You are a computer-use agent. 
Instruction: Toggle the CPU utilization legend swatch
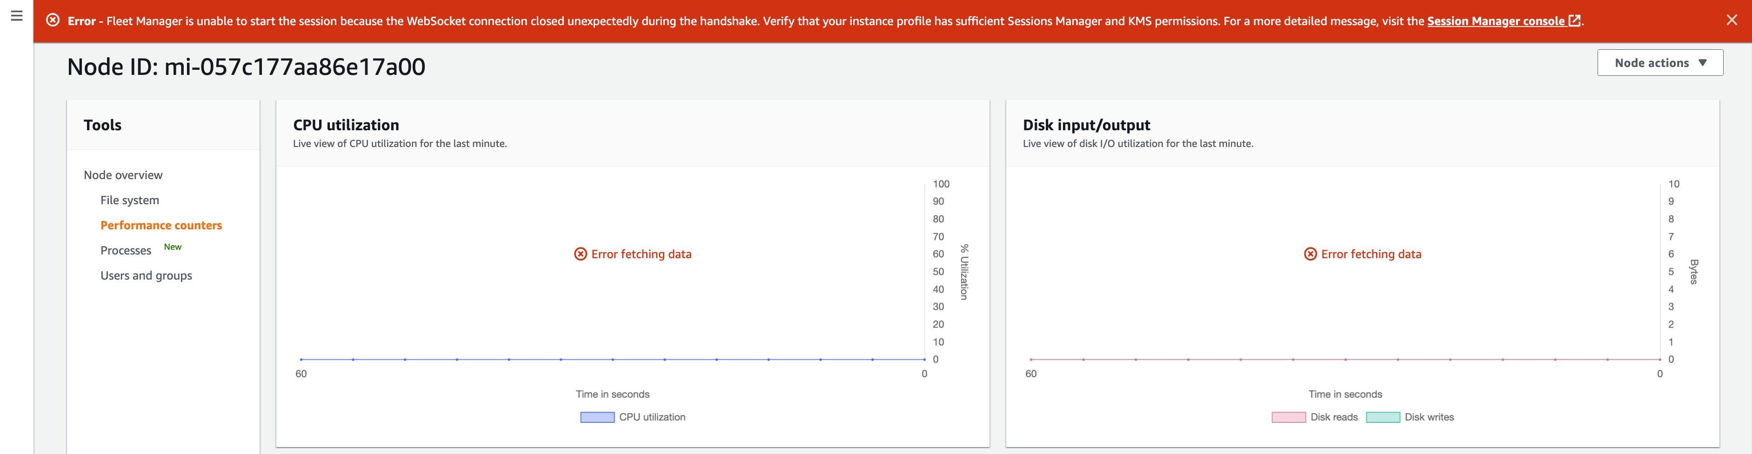pos(597,417)
